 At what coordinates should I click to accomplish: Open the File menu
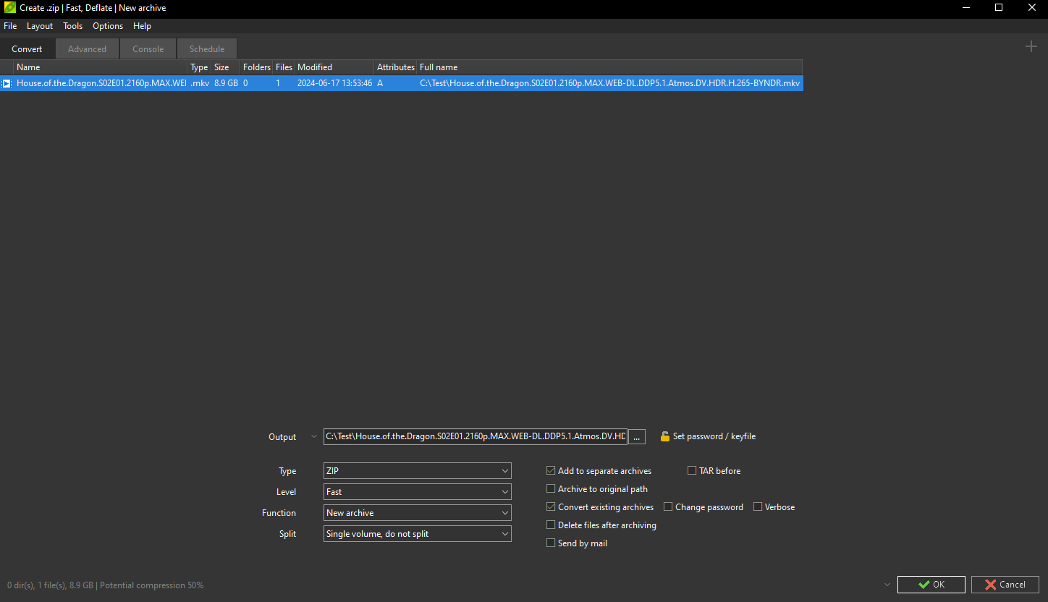[x=10, y=26]
